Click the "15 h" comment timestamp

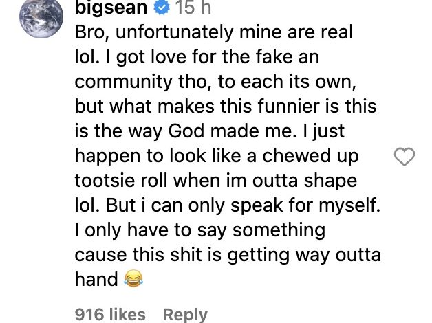coord(193,8)
